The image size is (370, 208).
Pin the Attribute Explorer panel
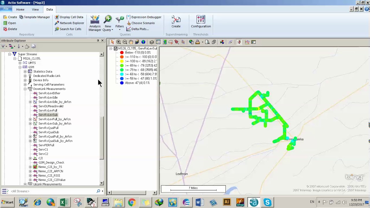(98, 41)
